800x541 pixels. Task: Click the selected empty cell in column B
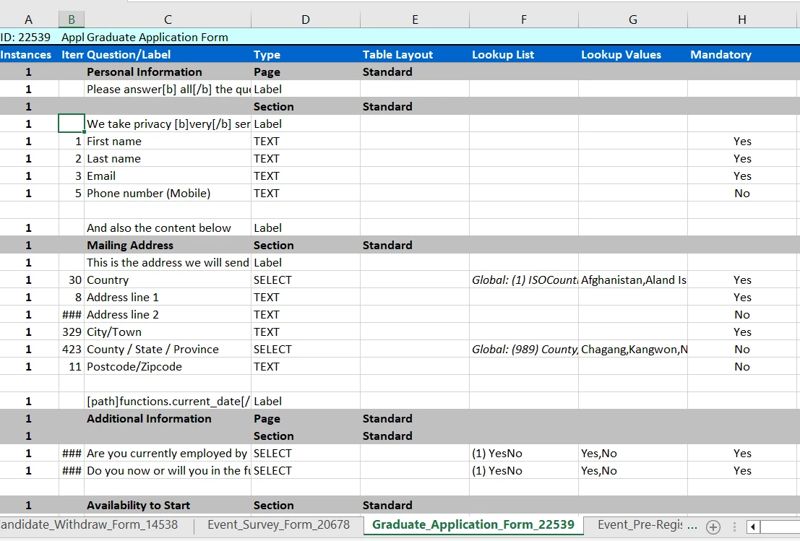pyautogui.click(x=72, y=124)
